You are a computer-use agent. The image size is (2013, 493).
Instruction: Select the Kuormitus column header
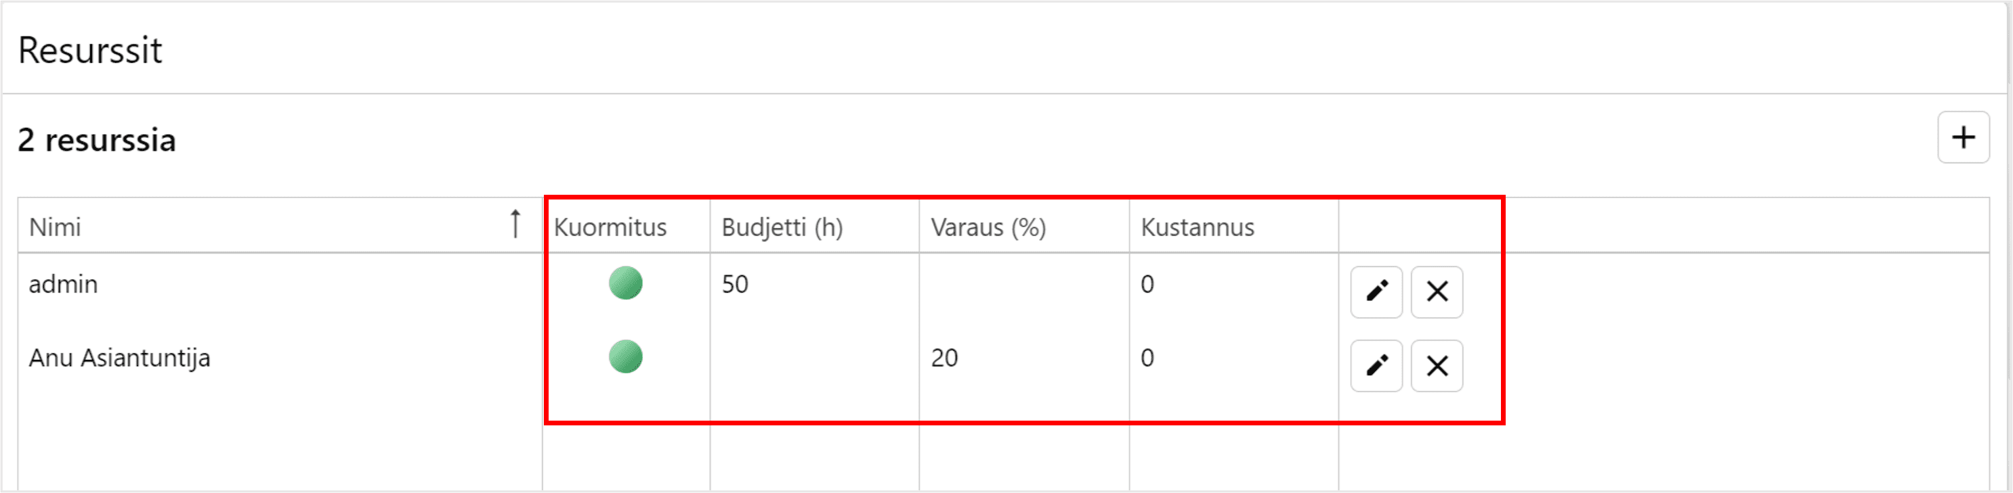click(610, 227)
